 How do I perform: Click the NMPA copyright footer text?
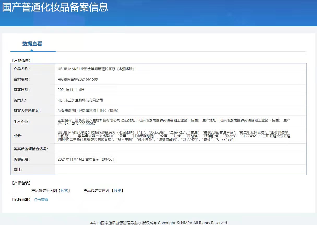(158, 223)
